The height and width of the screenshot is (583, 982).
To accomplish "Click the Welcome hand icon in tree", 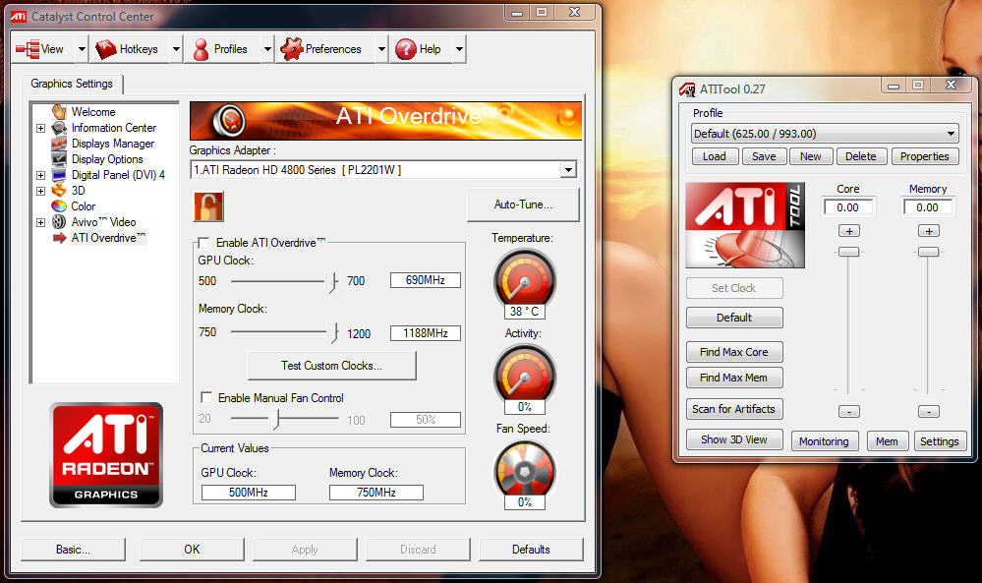I will tap(59, 112).
